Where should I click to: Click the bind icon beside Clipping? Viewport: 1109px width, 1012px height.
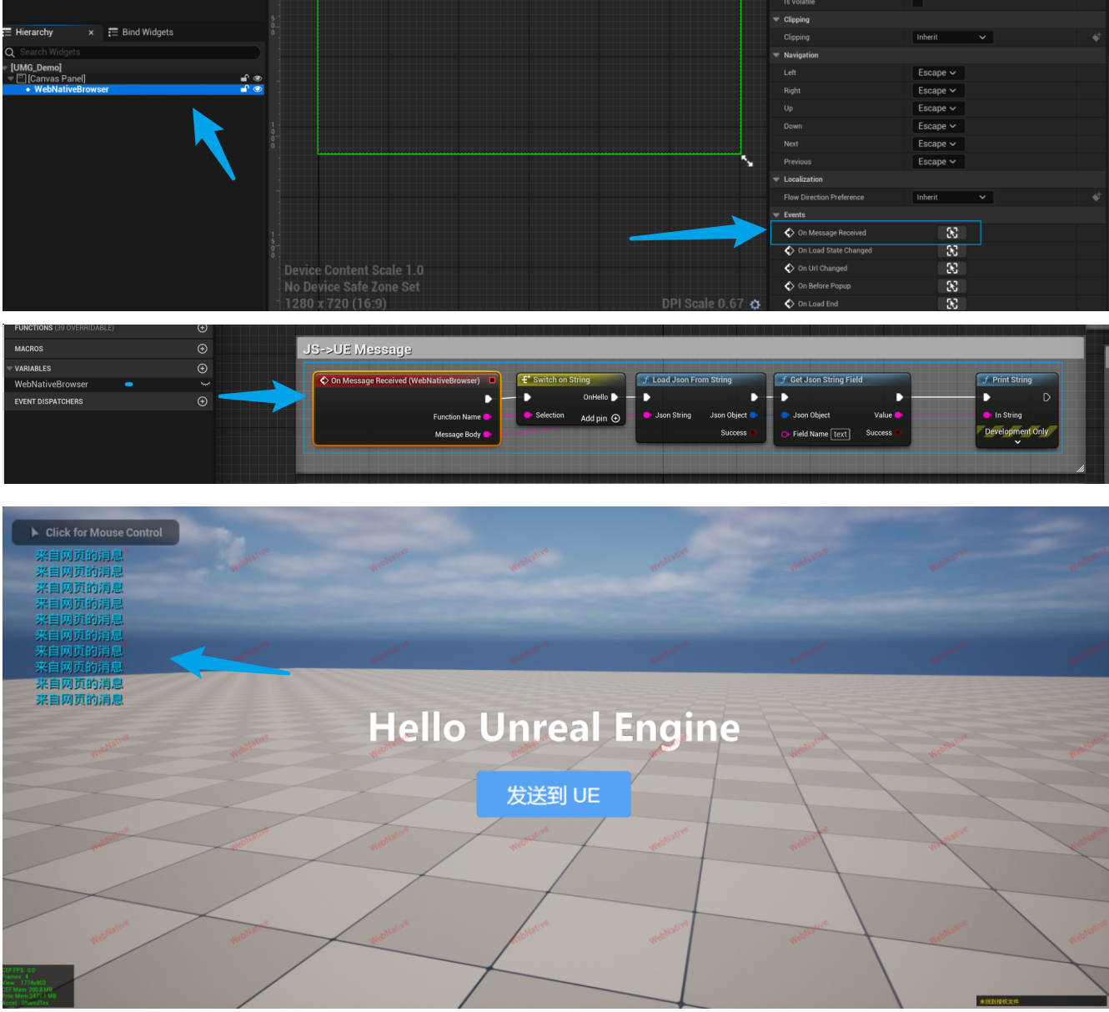pyautogui.click(x=1096, y=37)
